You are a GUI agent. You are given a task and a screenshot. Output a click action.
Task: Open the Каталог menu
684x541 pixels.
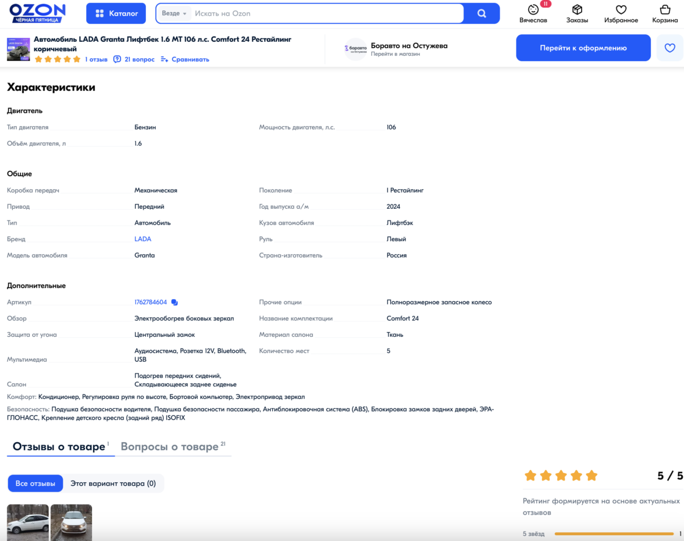tap(116, 13)
